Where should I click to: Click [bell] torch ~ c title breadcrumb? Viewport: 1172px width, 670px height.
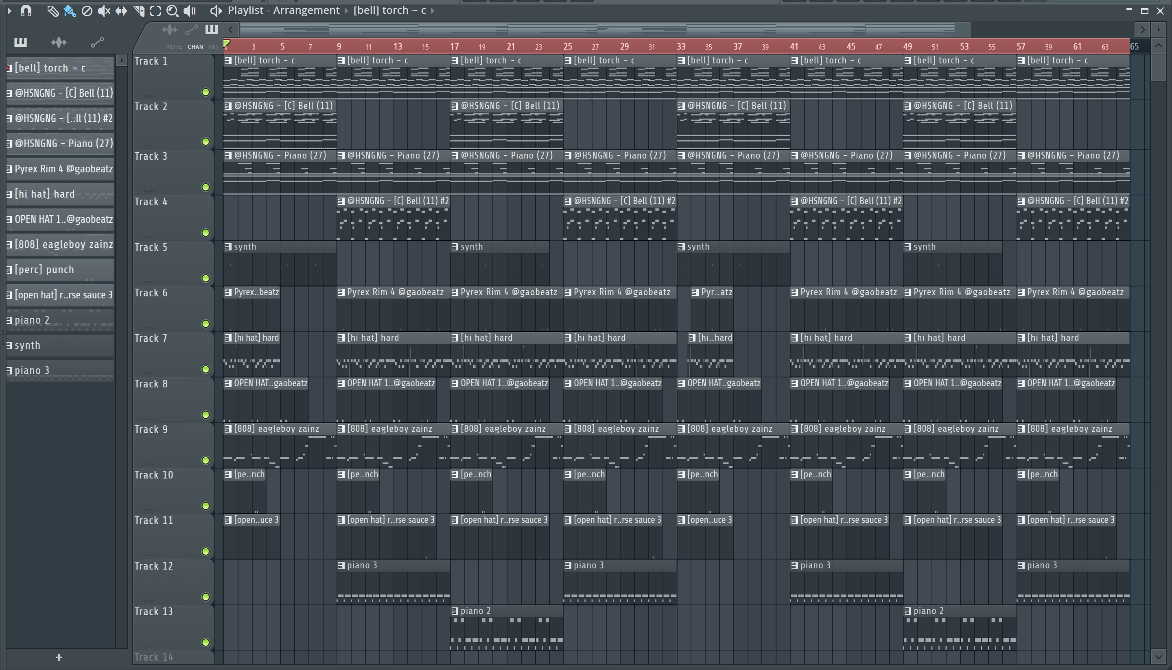tap(389, 10)
